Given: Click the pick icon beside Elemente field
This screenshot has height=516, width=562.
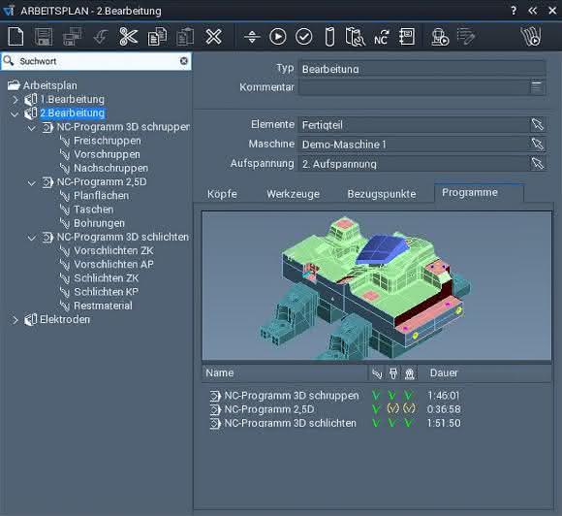Looking at the screenshot, I should click(x=538, y=124).
